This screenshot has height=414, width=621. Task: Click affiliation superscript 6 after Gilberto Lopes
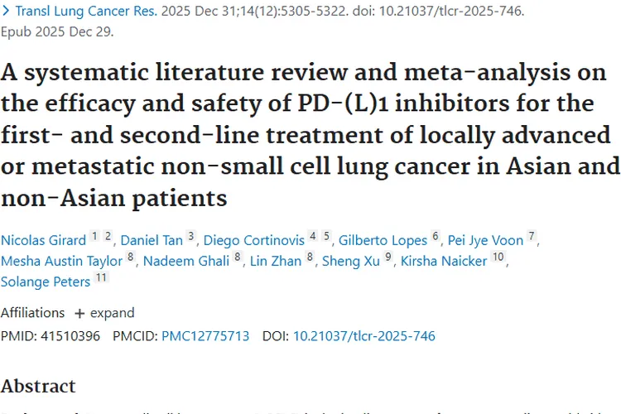click(x=435, y=237)
